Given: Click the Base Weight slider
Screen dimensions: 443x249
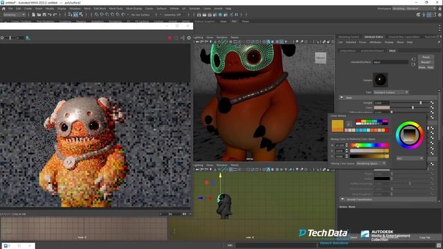Looking at the screenshot, I should pos(409,103).
